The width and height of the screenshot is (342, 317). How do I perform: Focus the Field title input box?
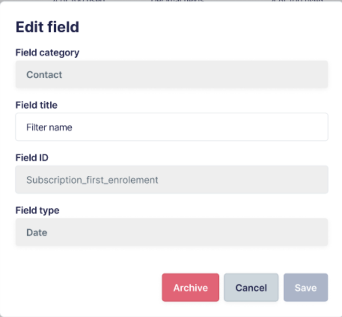point(172,127)
